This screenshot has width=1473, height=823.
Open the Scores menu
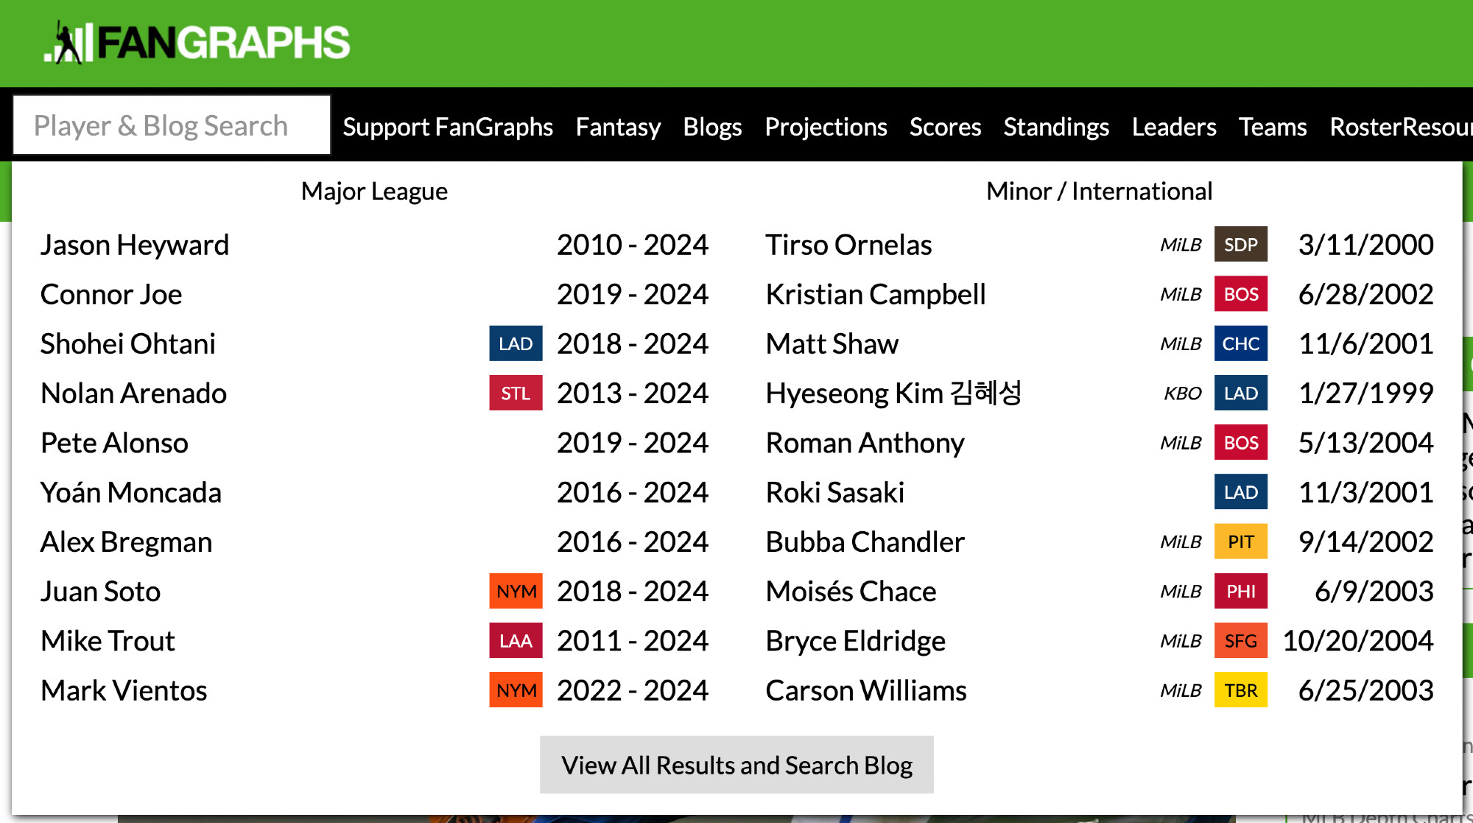pyautogui.click(x=945, y=127)
